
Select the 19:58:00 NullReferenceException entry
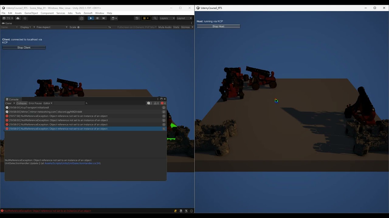pos(85,120)
